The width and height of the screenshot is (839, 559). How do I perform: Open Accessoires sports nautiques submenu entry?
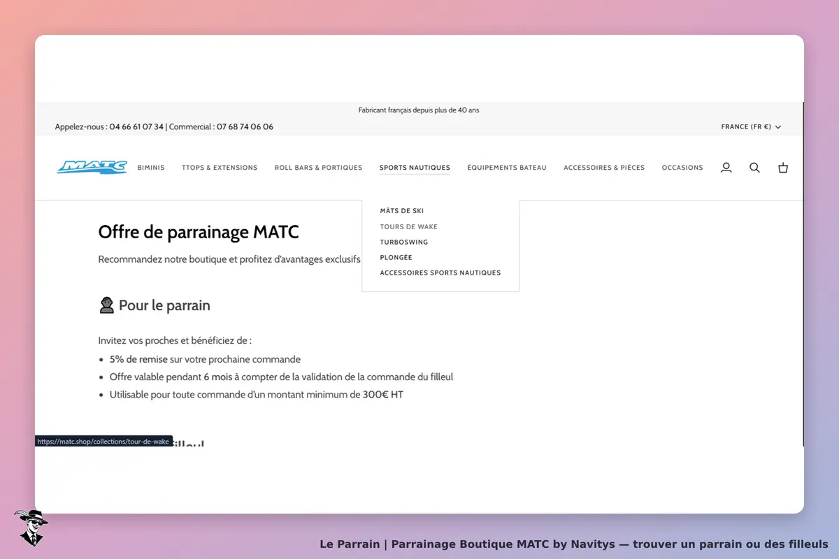pos(440,273)
